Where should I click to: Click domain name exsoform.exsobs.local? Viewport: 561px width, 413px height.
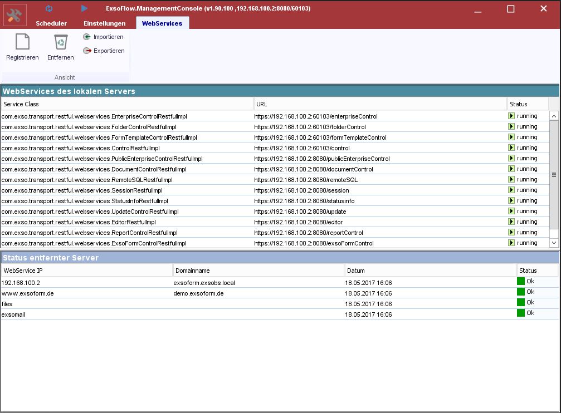pos(204,283)
